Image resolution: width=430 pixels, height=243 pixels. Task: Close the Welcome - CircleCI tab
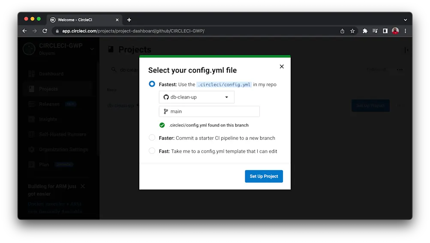point(117,20)
